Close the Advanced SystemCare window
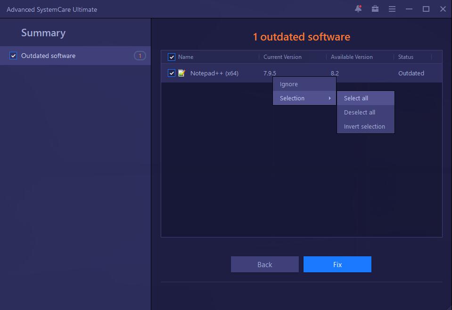Viewport: 452px width, 310px height. 443,9
